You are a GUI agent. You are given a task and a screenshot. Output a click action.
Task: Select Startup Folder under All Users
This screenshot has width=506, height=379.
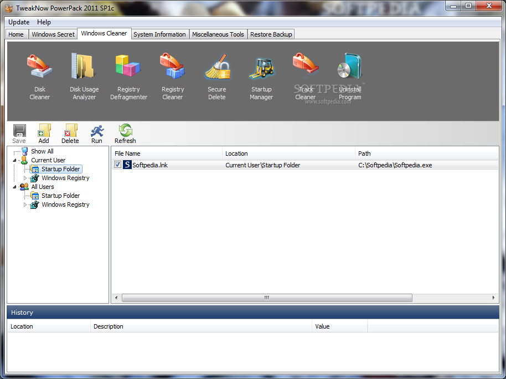click(x=60, y=196)
